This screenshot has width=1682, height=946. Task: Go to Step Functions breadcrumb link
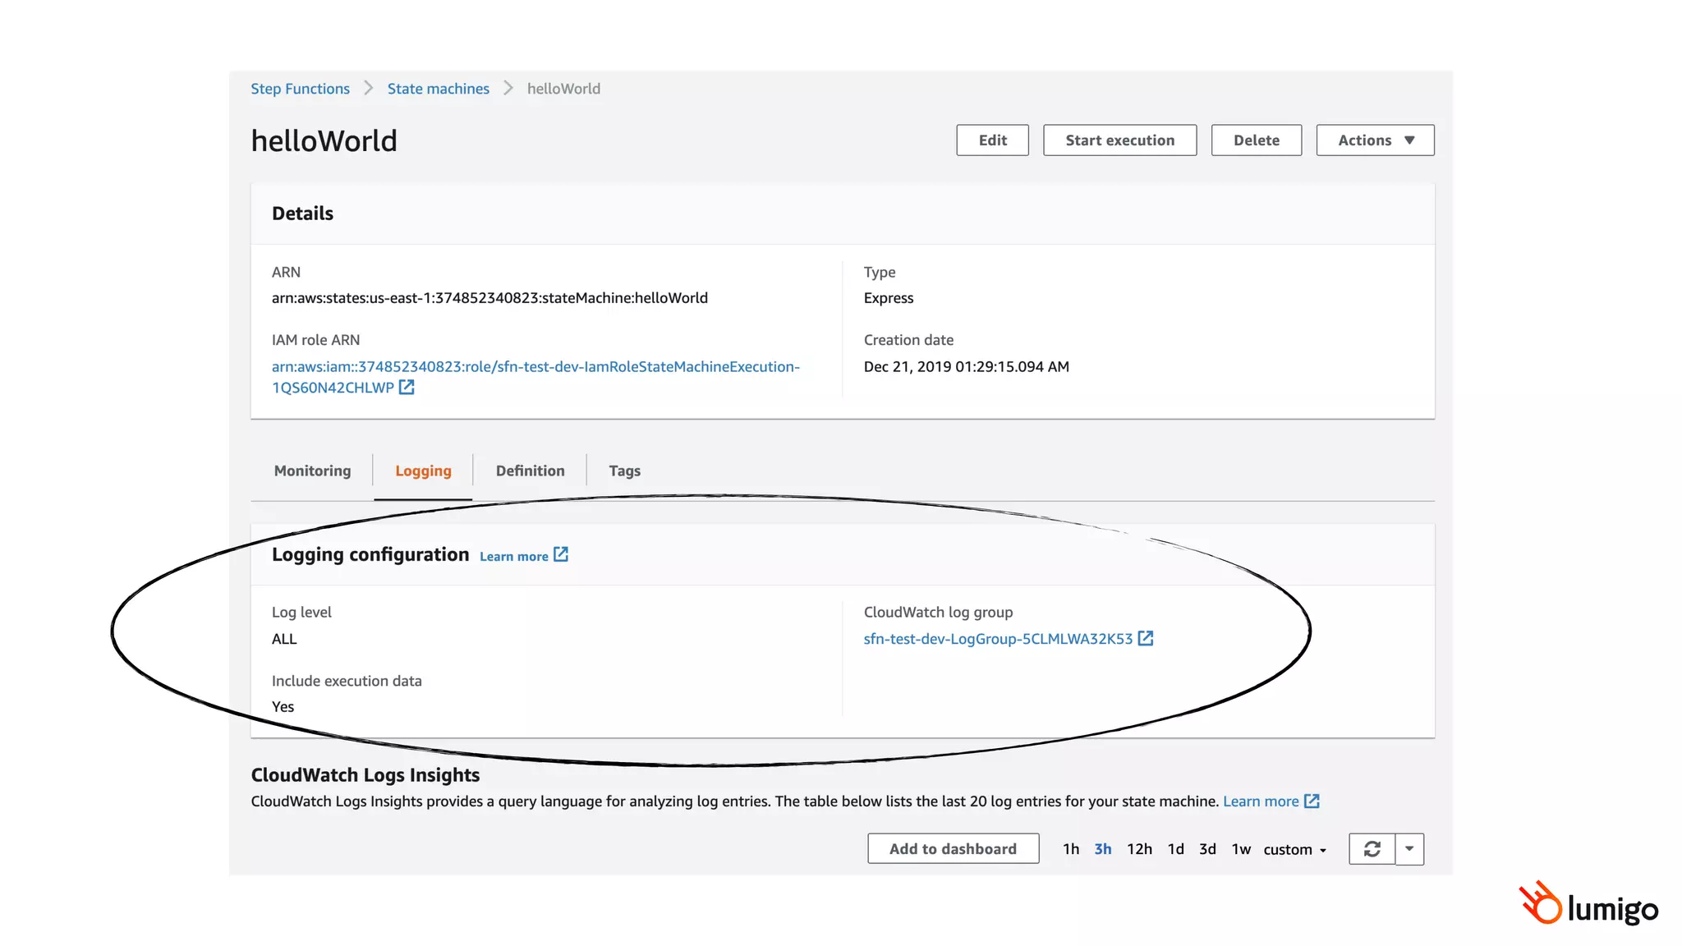300,89
